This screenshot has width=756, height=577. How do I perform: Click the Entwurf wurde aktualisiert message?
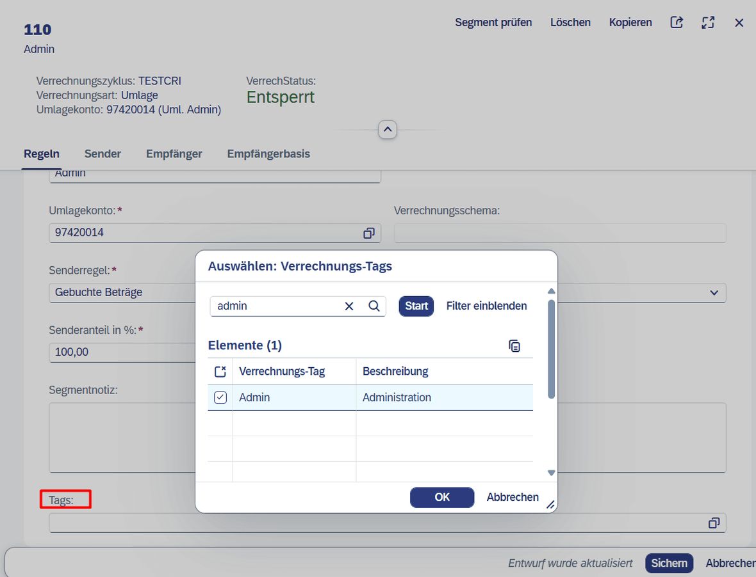point(570,563)
